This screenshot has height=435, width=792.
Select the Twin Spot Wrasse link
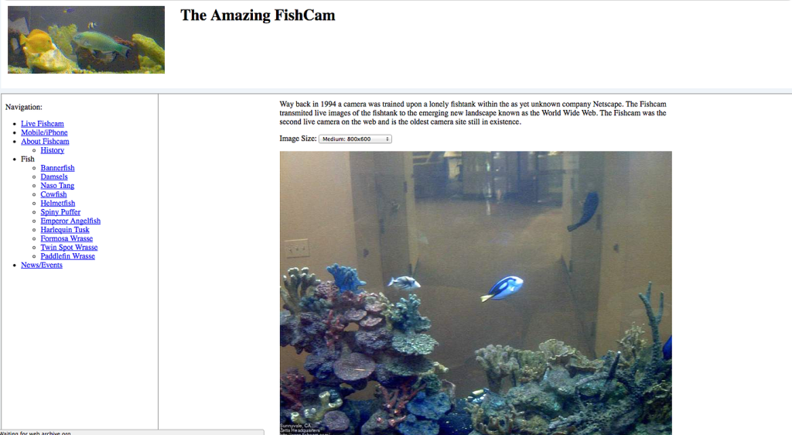(69, 248)
